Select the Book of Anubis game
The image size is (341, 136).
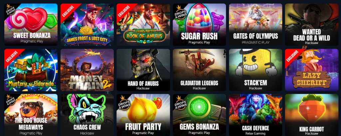(143, 25)
